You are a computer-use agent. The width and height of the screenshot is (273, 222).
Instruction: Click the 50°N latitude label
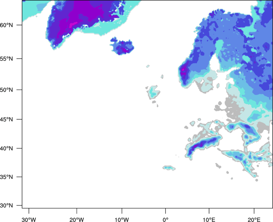[6, 90]
